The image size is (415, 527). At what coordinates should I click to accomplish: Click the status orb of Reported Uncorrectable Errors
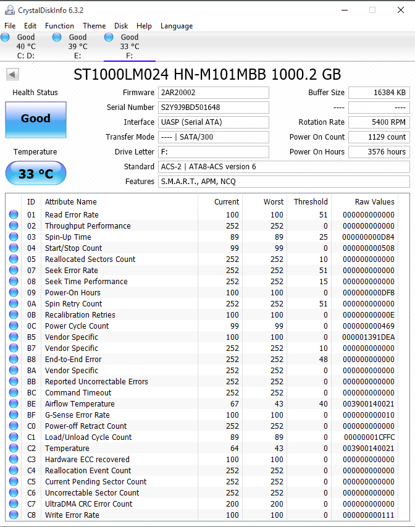(14, 381)
